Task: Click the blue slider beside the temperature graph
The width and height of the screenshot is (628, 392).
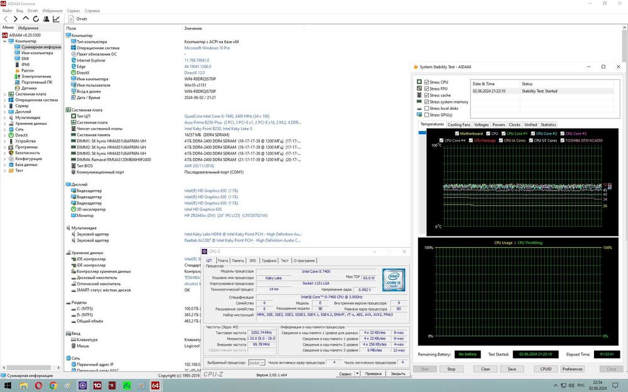Action: (x=422, y=133)
